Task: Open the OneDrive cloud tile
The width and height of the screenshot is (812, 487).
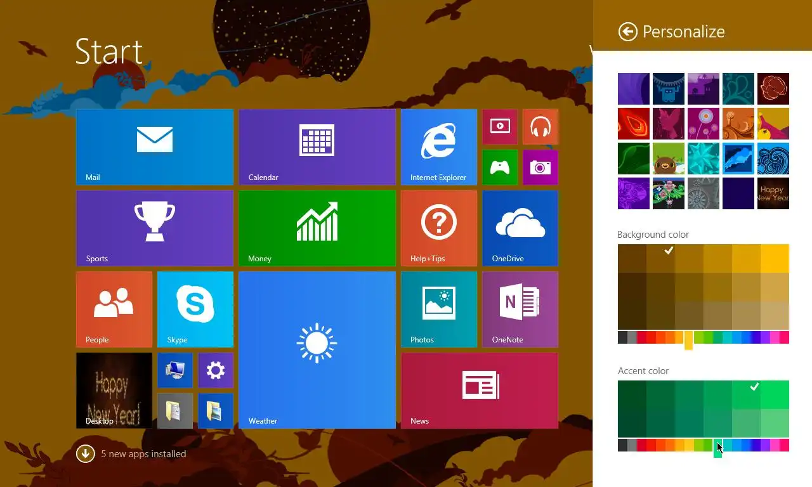Action: tap(520, 228)
